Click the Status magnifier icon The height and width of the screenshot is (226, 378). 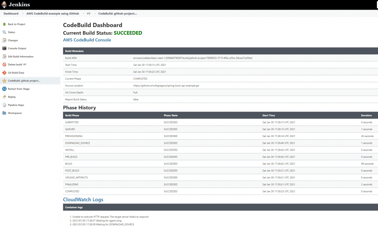point(4,32)
